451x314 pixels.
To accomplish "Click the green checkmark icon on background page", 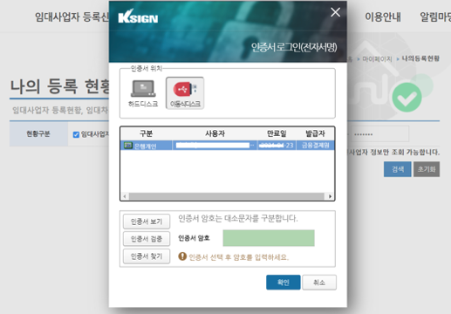I will [407, 97].
